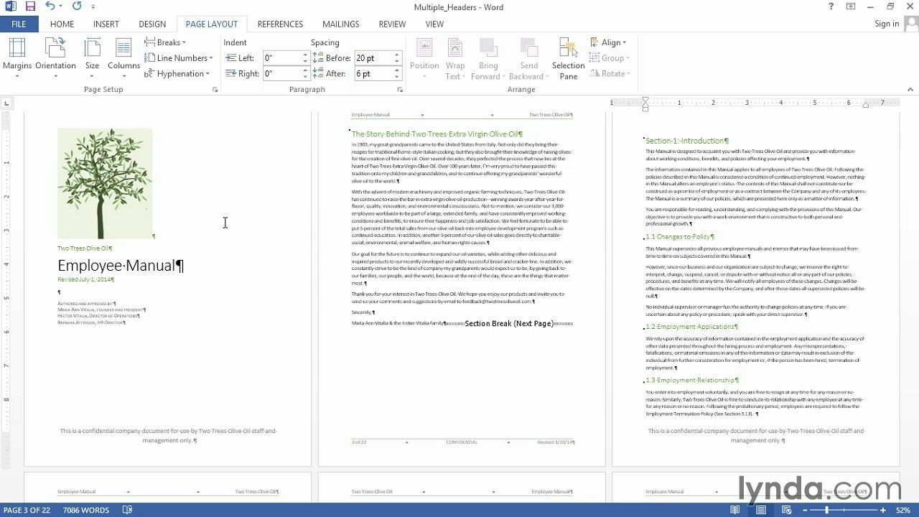Click the olive tree image on cover page
This screenshot has width=919, height=517.
pyautogui.click(x=105, y=184)
